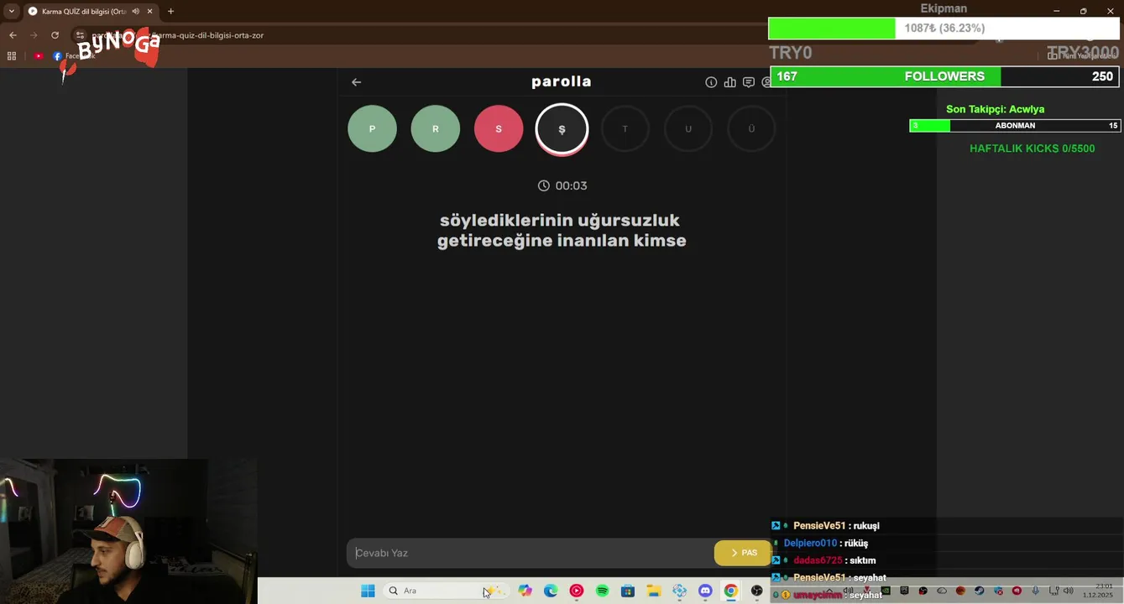This screenshot has width=1124, height=604.
Task: Focus the Cevabı Yaz answer field
Action: (530, 553)
